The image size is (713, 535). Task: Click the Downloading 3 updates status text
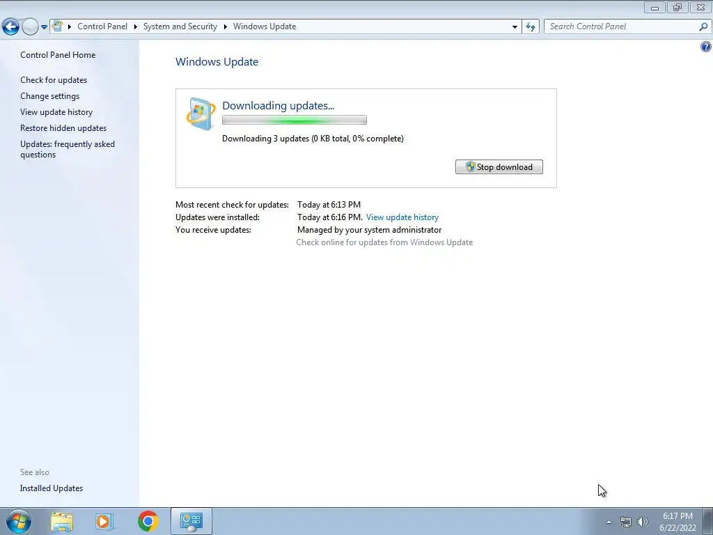tap(313, 139)
